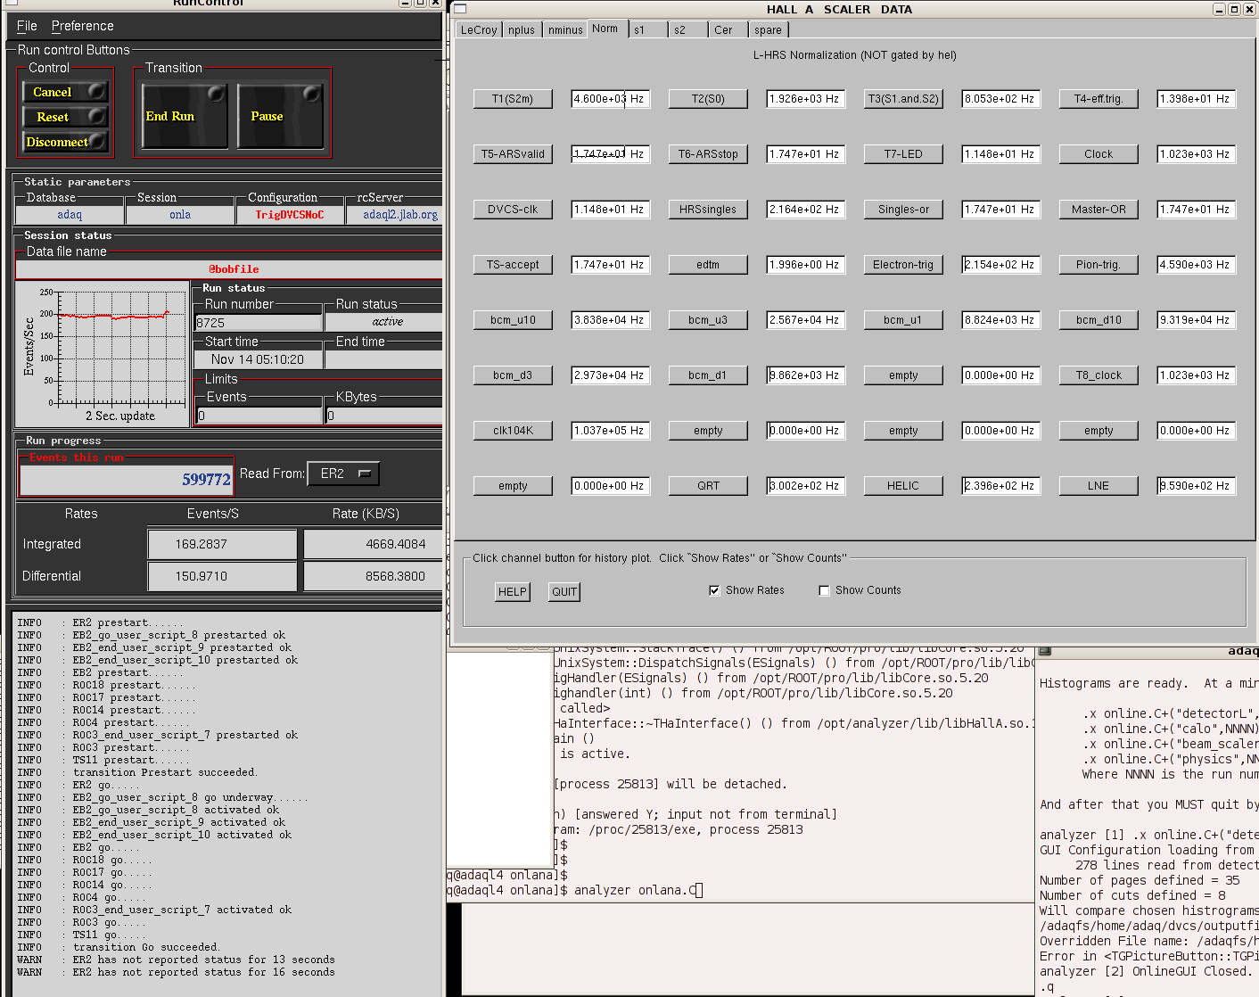This screenshot has height=997, width=1259.
Task: Click the Integrated Events/S value 169.2837
Action: point(222,544)
